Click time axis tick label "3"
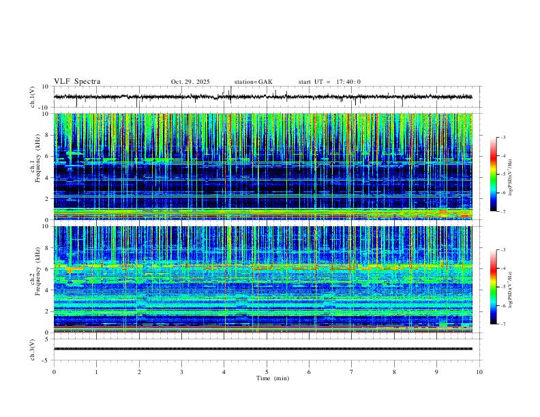This screenshot has width=540, height=417. pos(181,372)
